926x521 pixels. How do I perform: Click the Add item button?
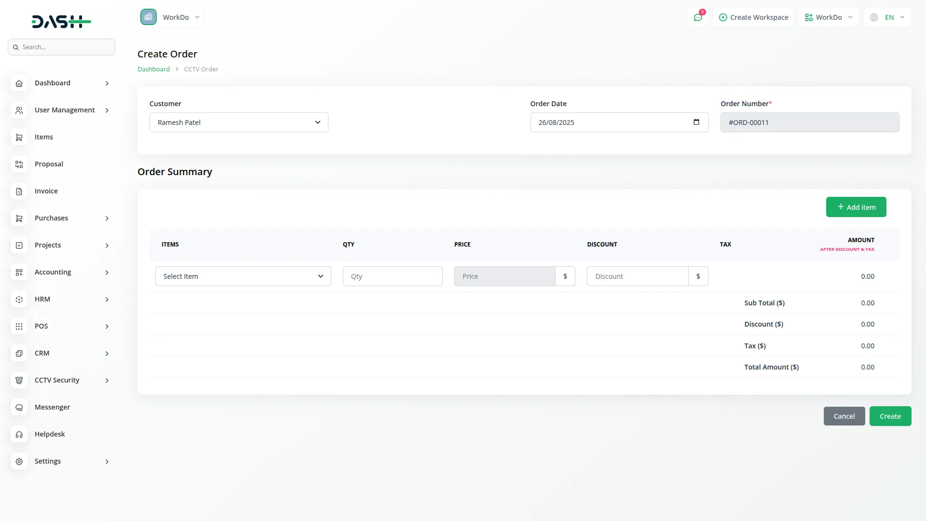(856, 207)
